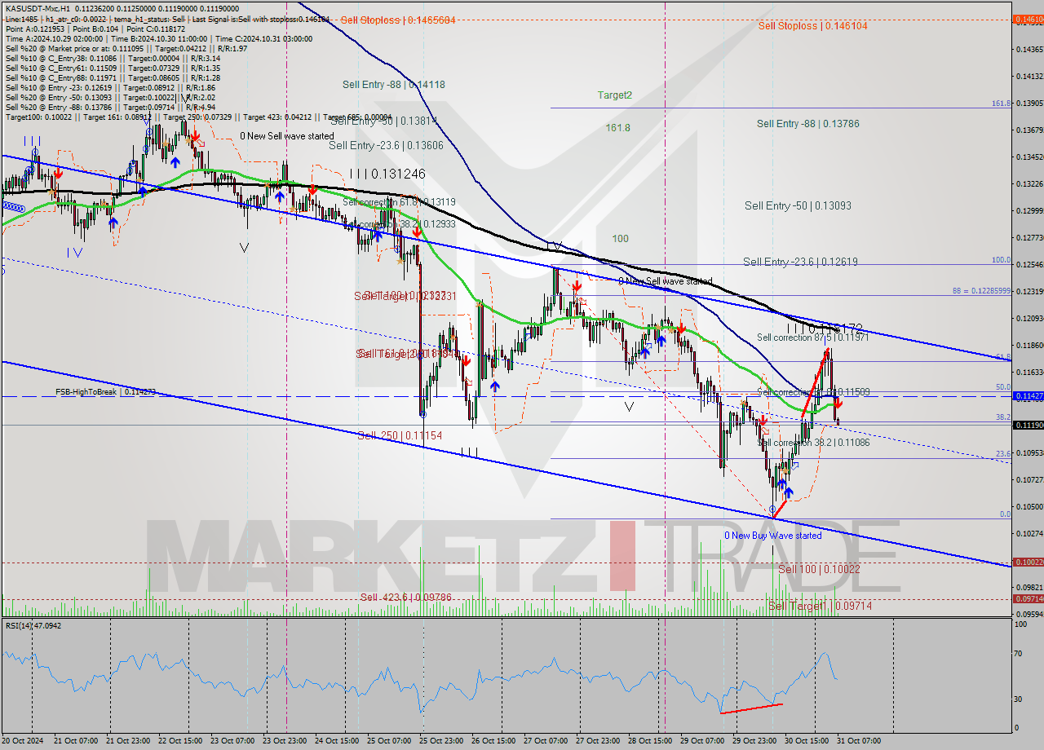
Task: Click 'Sell correction 38.2 | 0.11086' label
Action: [x=813, y=443]
